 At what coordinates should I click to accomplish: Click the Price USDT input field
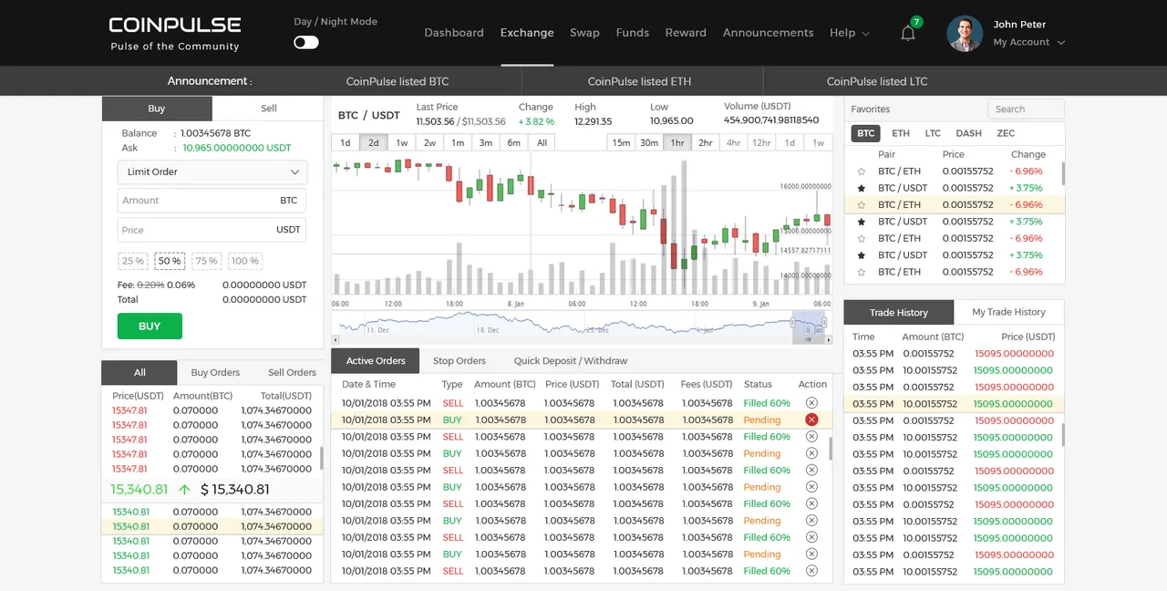212,230
